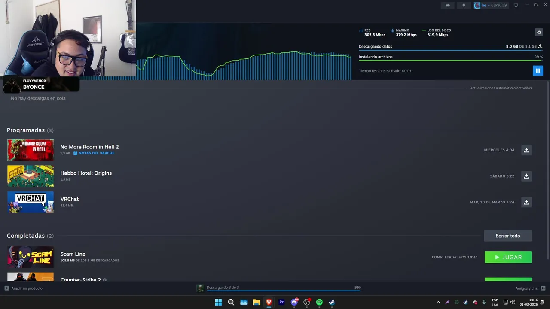Click Completadas section header

(x=30, y=236)
